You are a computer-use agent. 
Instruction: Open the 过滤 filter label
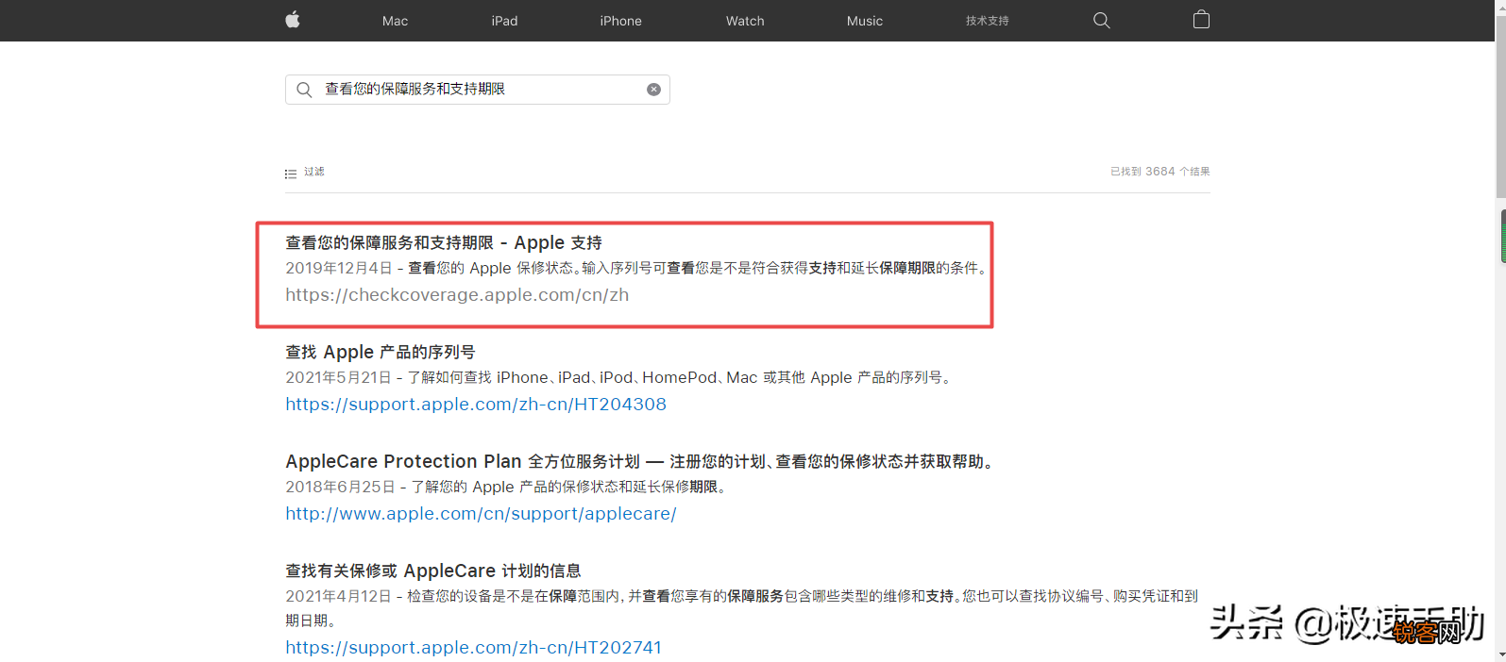click(x=314, y=172)
